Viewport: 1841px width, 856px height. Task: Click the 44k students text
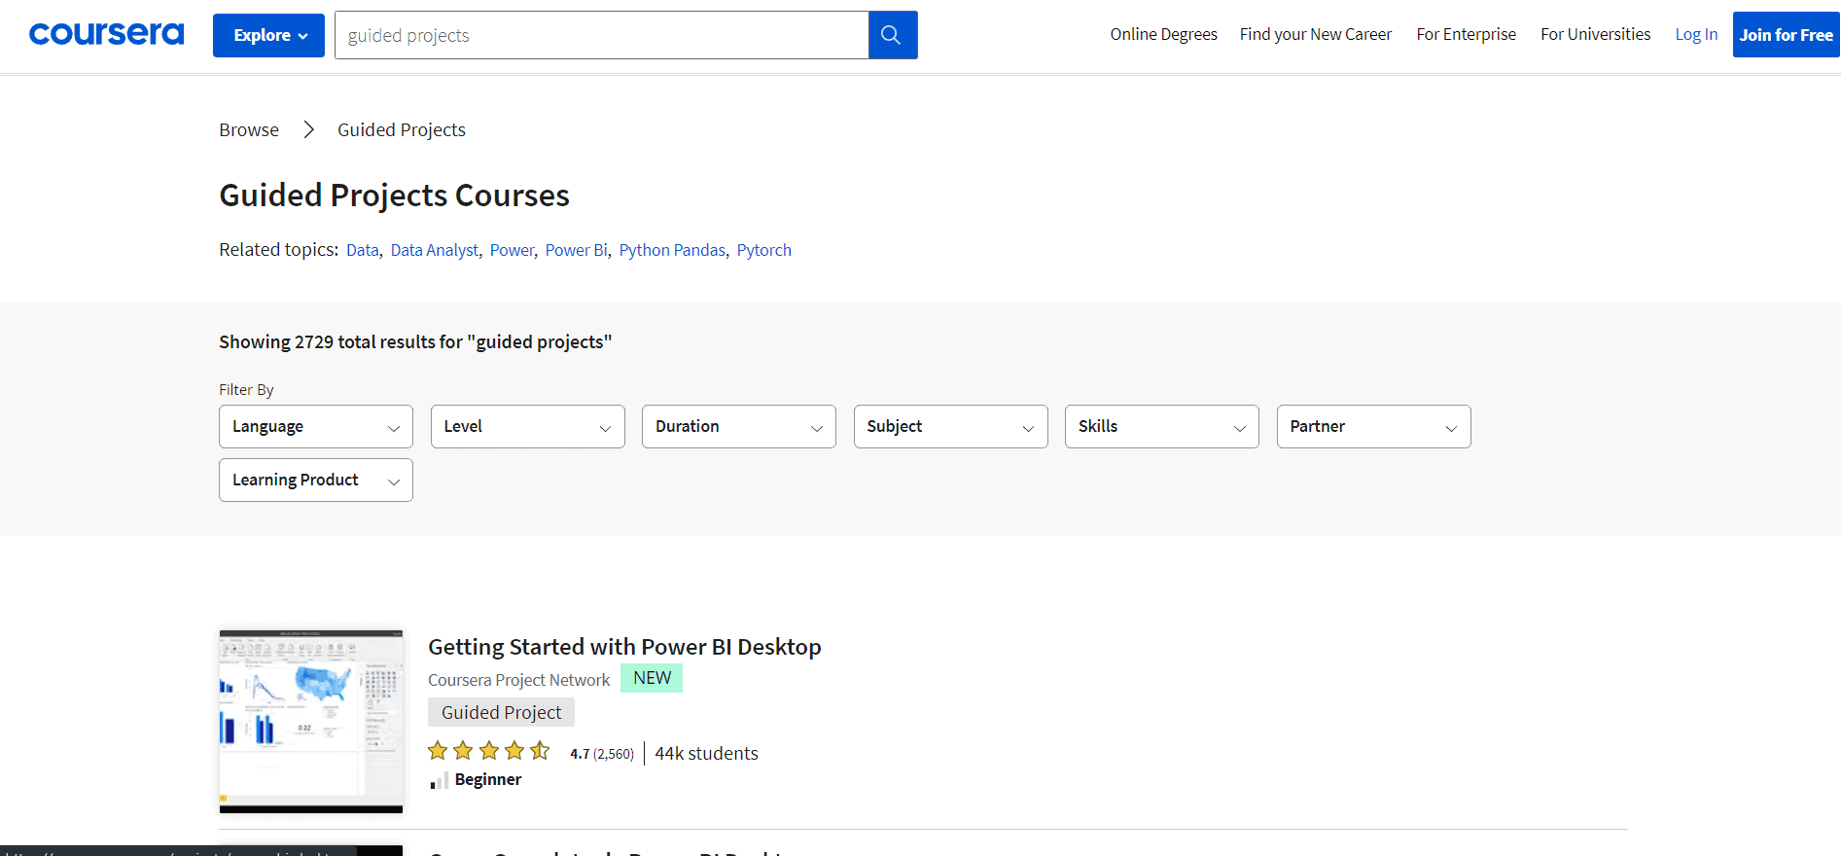(x=706, y=753)
